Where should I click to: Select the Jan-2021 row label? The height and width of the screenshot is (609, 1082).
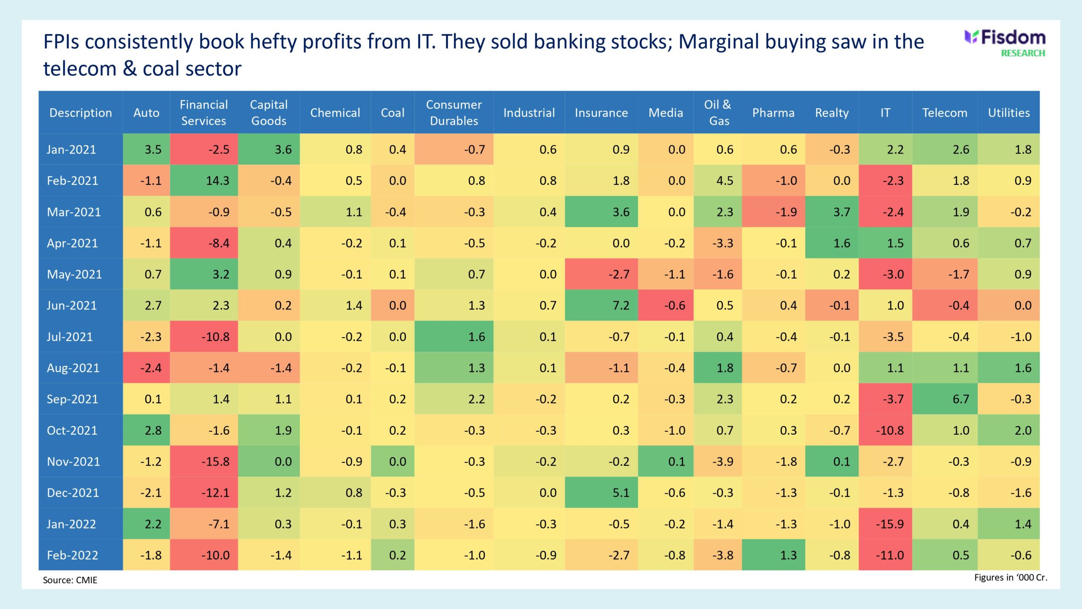pos(71,149)
